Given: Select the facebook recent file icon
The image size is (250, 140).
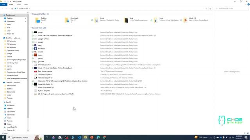Looking at the screenshot, I should (36, 49).
